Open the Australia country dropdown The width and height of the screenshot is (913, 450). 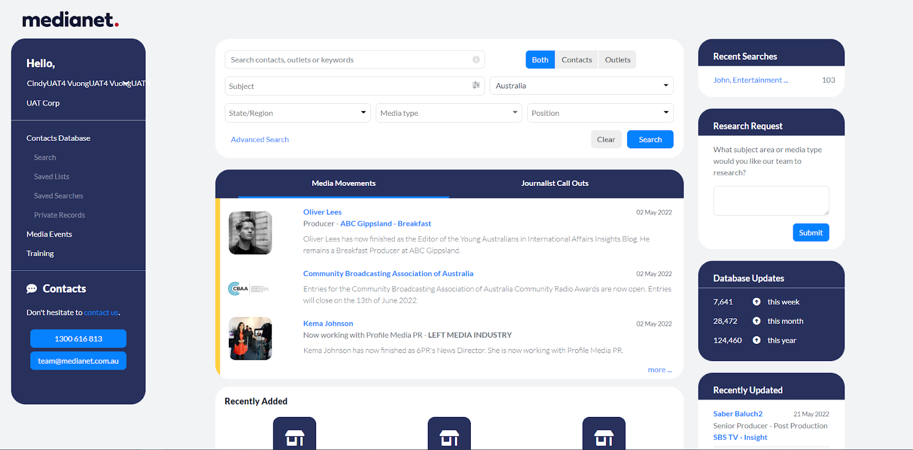[x=581, y=86]
